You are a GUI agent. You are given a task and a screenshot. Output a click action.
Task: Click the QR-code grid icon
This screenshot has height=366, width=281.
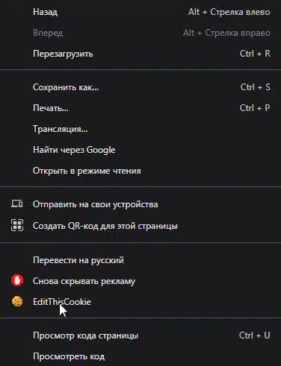pyautogui.click(x=17, y=225)
